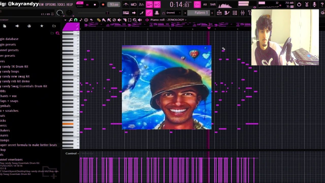Viewport: 325px width, 183px height.
Task: Toggle the pink link multi-controller icon
Action: (x=149, y=13)
